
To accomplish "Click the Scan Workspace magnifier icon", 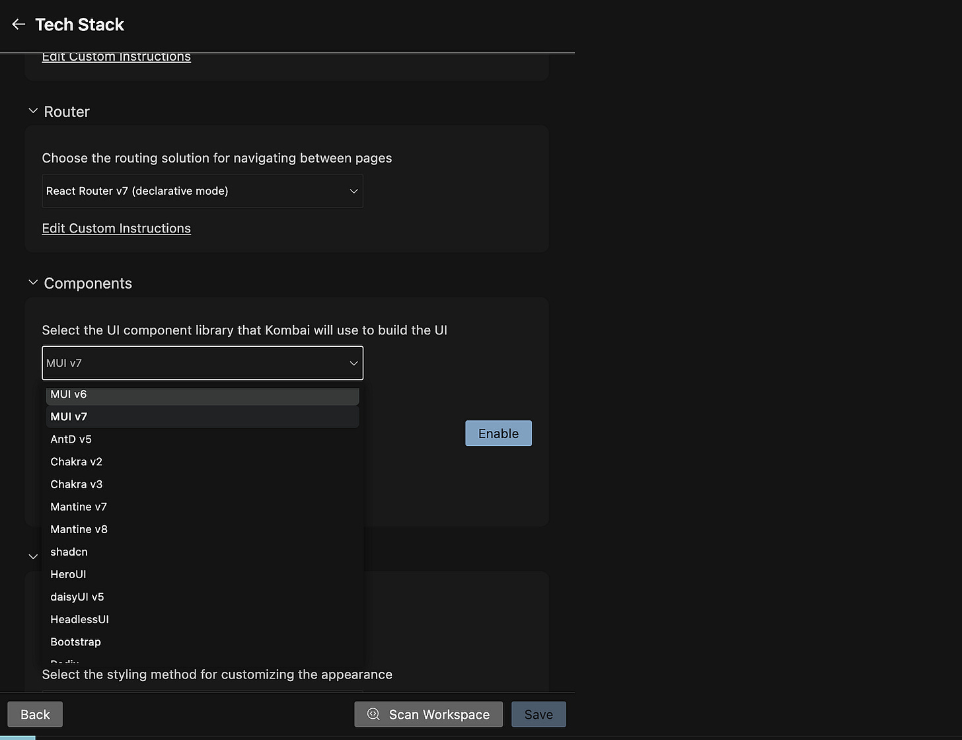I will [373, 714].
